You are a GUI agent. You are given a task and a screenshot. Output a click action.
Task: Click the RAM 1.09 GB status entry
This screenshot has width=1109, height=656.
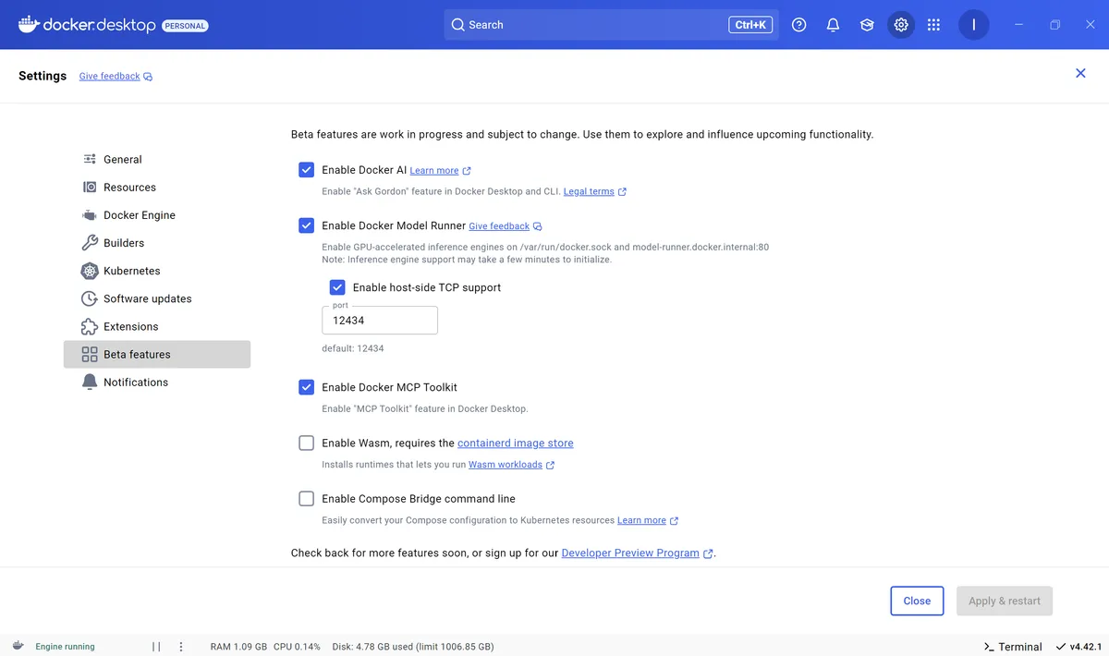238,647
